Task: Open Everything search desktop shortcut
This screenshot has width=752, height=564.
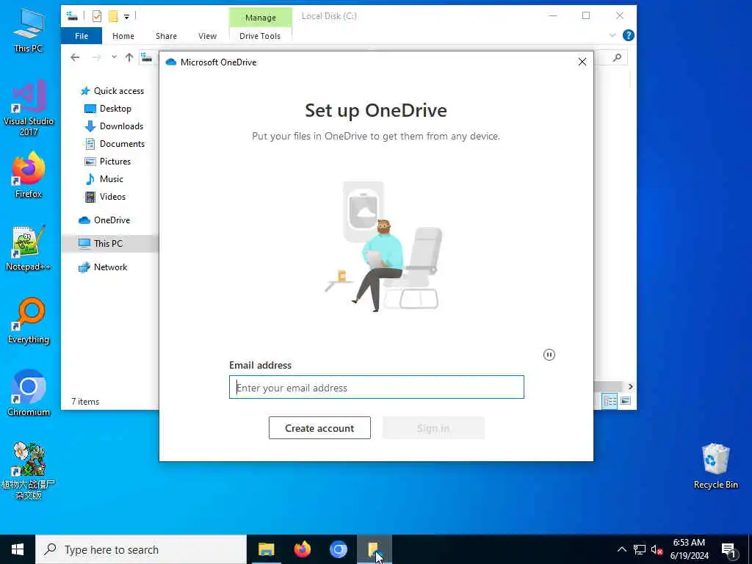Action: click(29, 321)
